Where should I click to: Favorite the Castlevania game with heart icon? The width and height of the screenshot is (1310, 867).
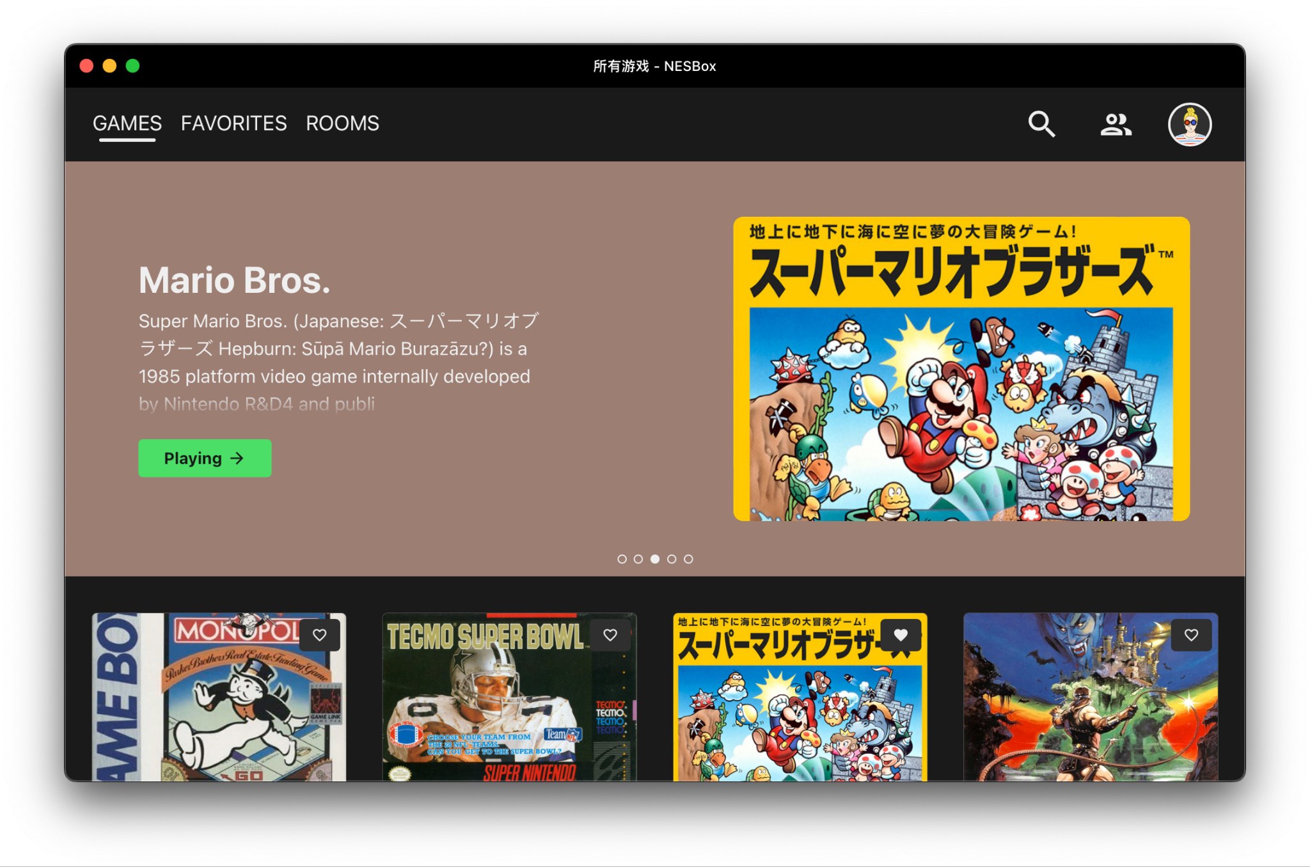click(1191, 635)
